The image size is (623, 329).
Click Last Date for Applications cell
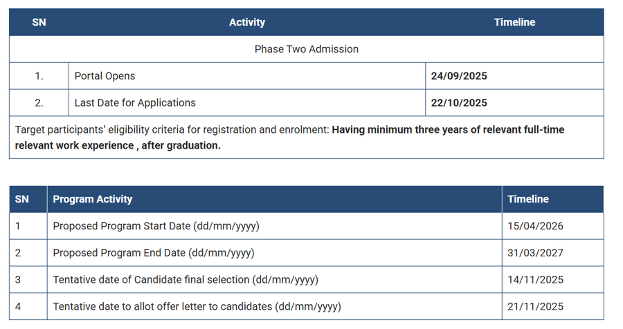pyautogui.click(x=135, y=103)
